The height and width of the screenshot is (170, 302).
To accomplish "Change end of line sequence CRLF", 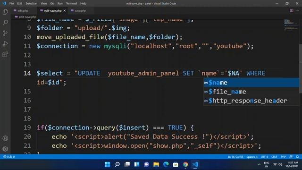I will [x=274, y=157].
